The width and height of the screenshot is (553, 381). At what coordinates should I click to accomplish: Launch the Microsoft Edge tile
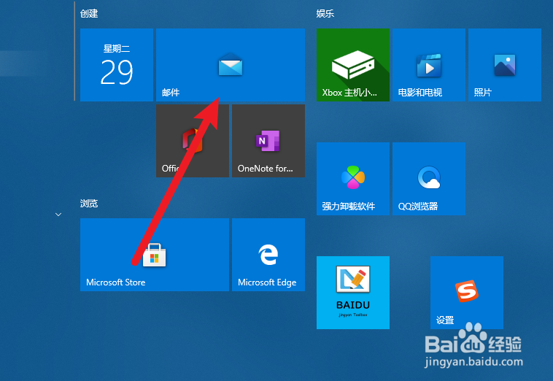tap(268, 255)
